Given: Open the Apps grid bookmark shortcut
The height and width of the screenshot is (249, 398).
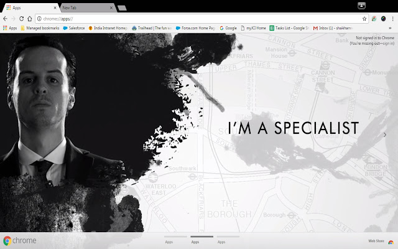Looking at the screenshot, I should (x=10, y=28).
